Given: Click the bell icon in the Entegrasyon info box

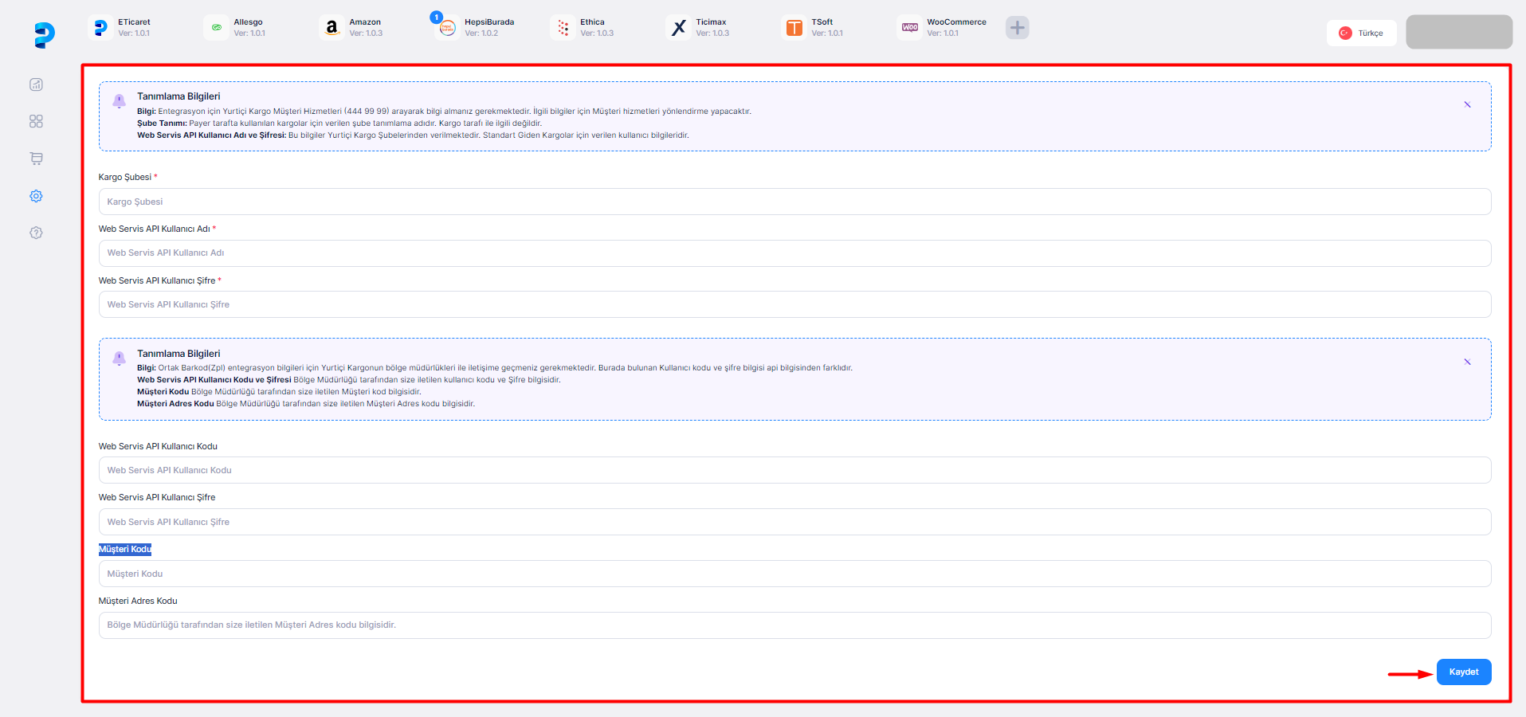Looking at the screenshot, I should [119, 101].
